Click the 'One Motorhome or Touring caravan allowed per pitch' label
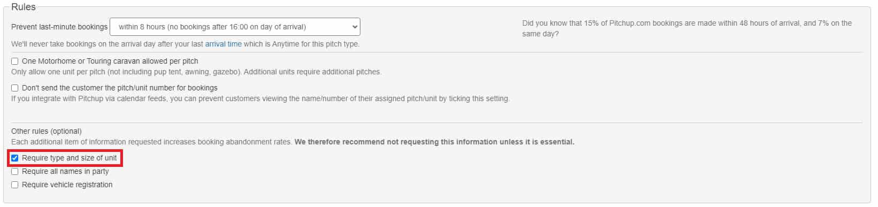Screen dimensions: 878x207 click(x=110, y=61)
